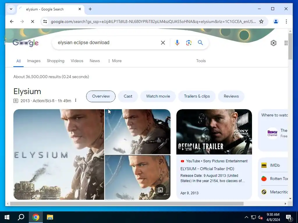Click the muted volume tray icon
The image size is (298, 223).
tap(260, 217)
